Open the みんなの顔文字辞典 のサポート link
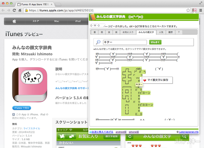The width and height of the screenshot is (204, 148). click(72, 88)
